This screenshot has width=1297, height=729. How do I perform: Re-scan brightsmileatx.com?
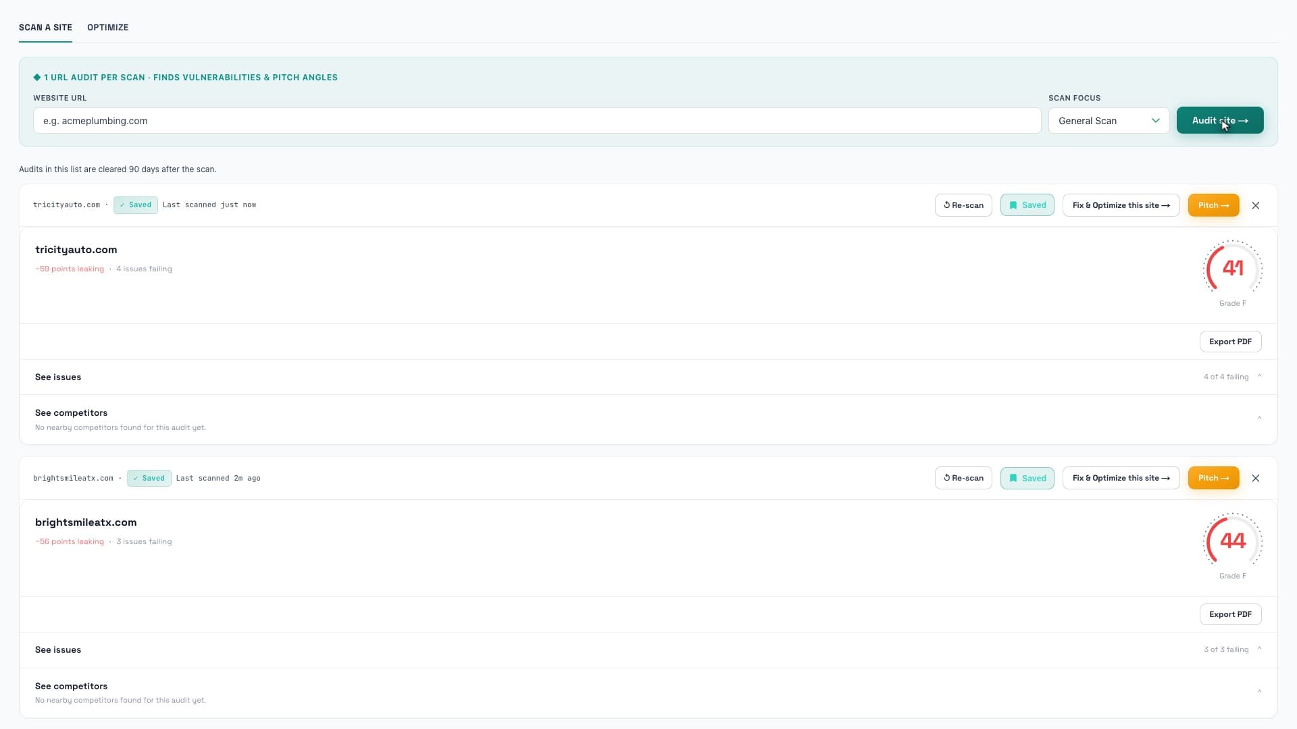pyautogui.click(x=963, y=478)
